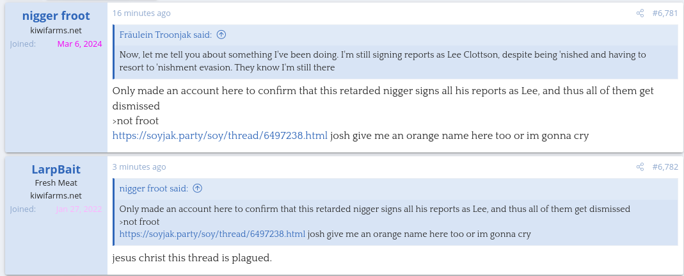Click the "Mar 6, 2024" joined date
Image resolution: width=684 pixels, height=276 pixels.
coord(79,44)
